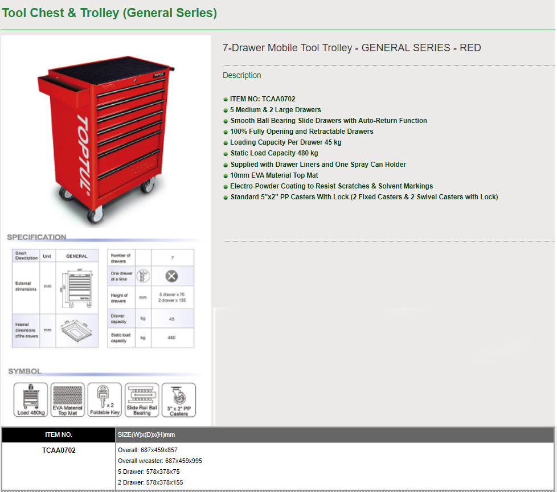Click the EVA Material Top Mat symbol
Viewport: 557px width, 492px height.
tap(68, 399)
